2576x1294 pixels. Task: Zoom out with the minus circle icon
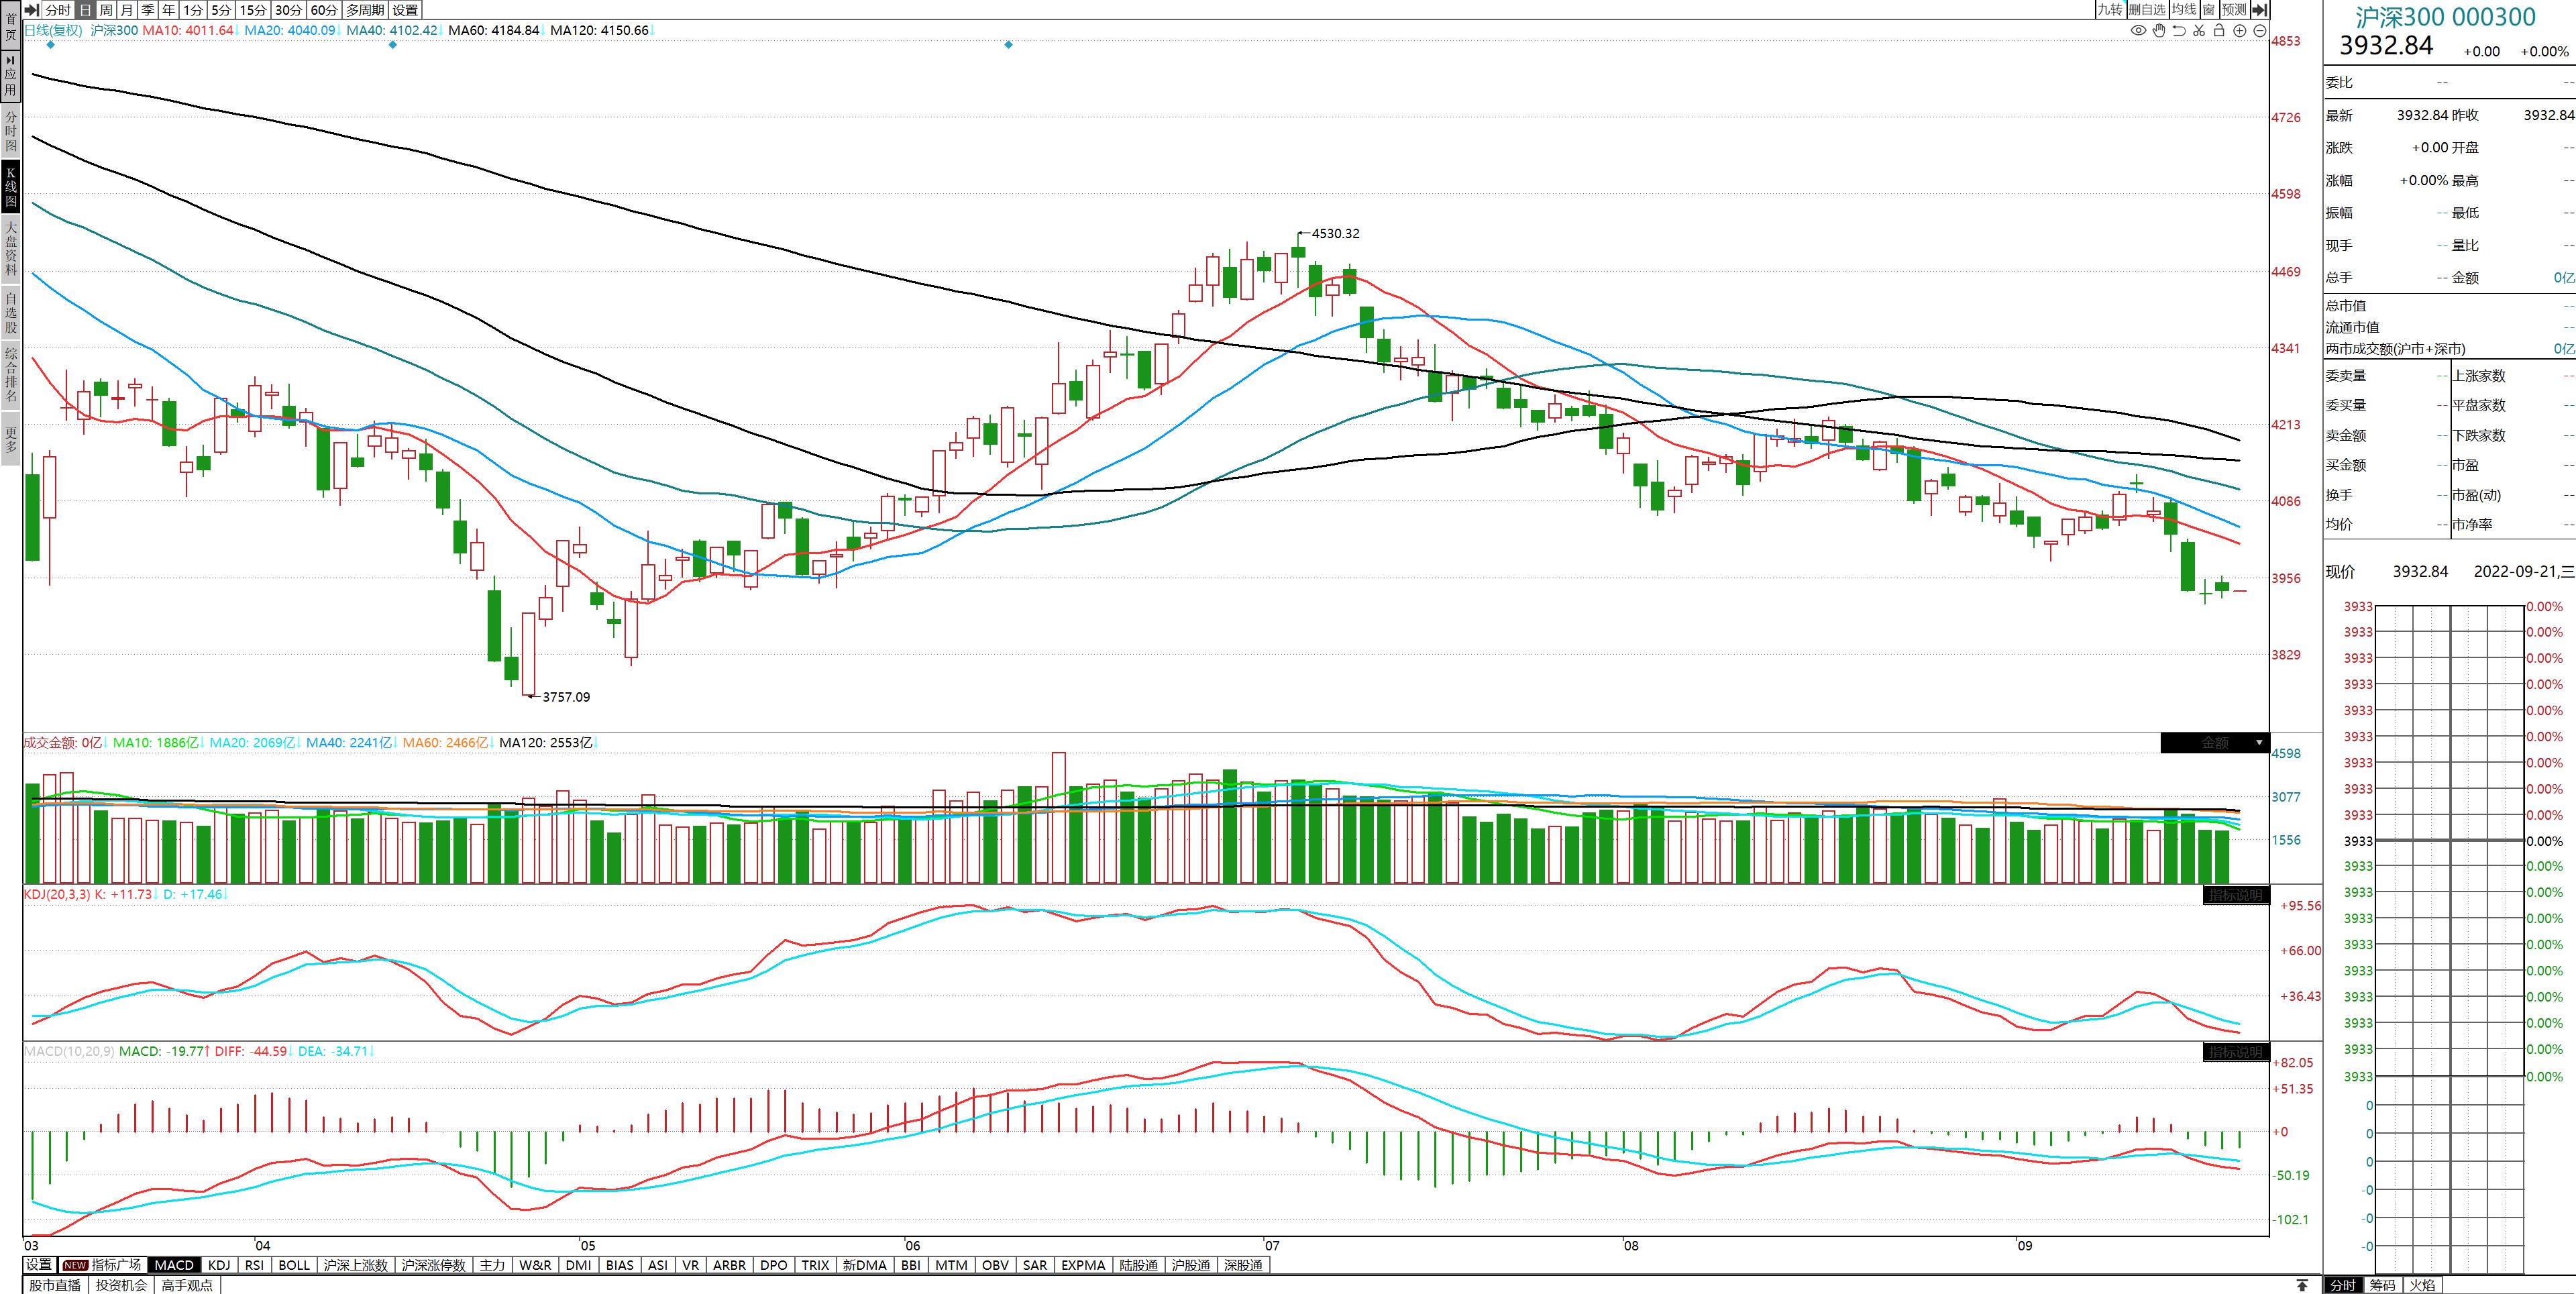tap(2259, 31)
